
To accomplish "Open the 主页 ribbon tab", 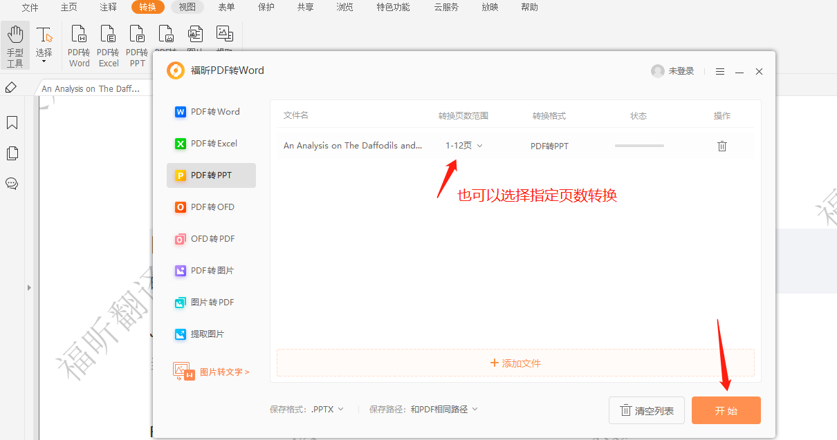I will pos(68,7).
